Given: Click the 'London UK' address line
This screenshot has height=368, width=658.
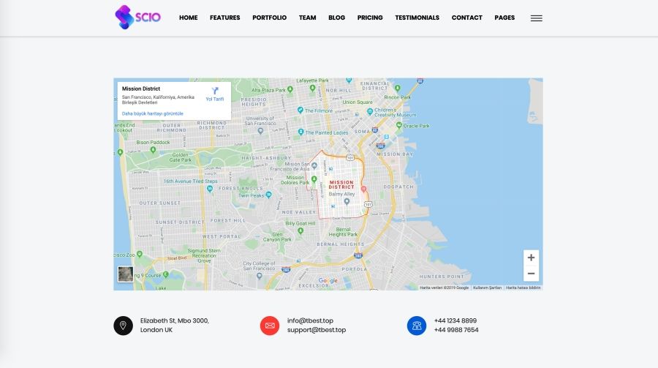Looking at the screenshot, I should (x=156, y=330).
